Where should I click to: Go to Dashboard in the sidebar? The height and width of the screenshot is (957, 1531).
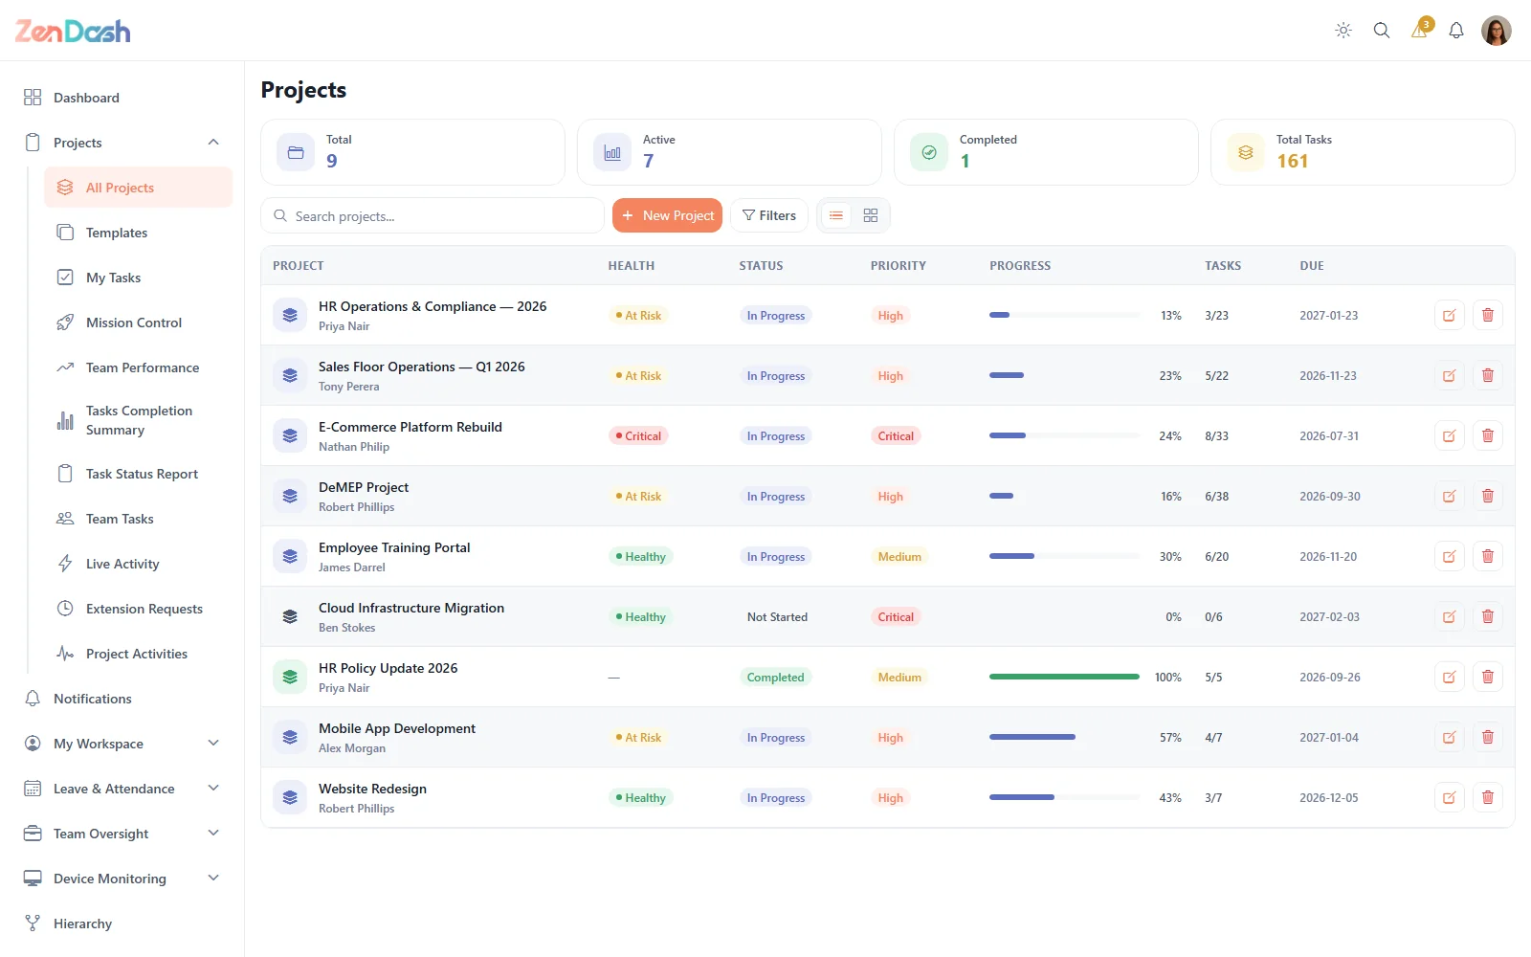click(x=122, y=98)
